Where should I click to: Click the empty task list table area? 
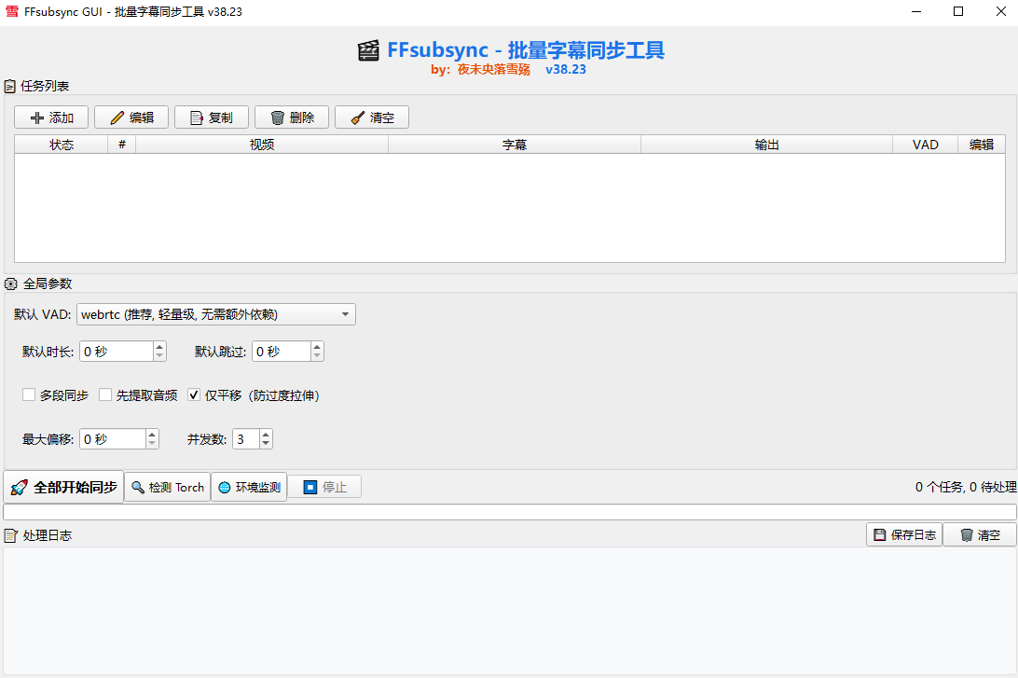(510, 208)
